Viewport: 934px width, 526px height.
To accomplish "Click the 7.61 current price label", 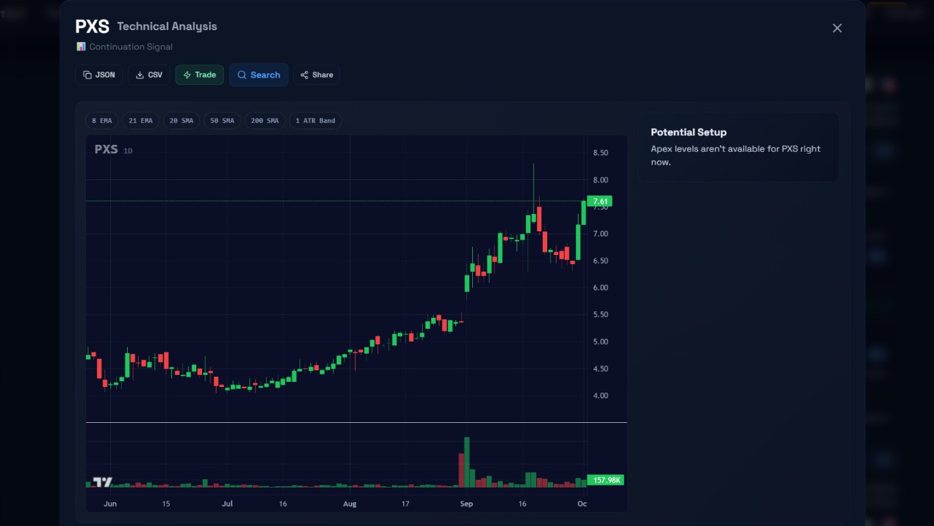I will pos(600,201).
